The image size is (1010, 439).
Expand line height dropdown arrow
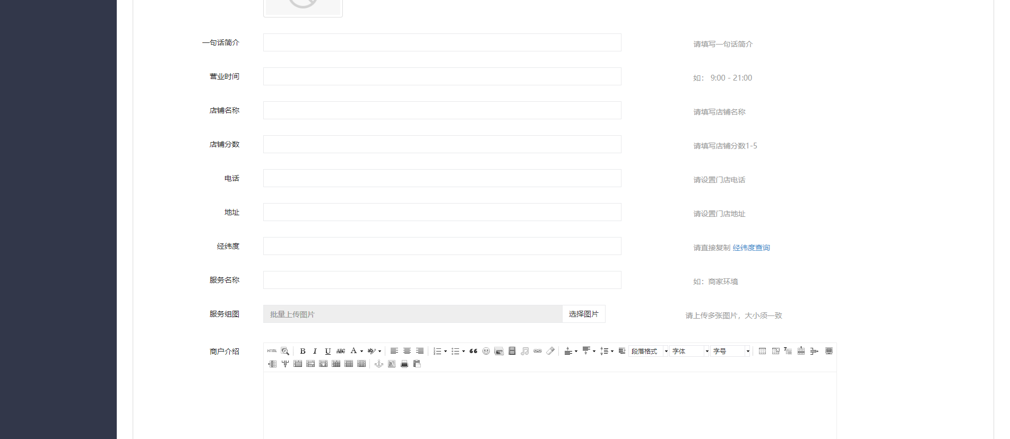(612, 351)
